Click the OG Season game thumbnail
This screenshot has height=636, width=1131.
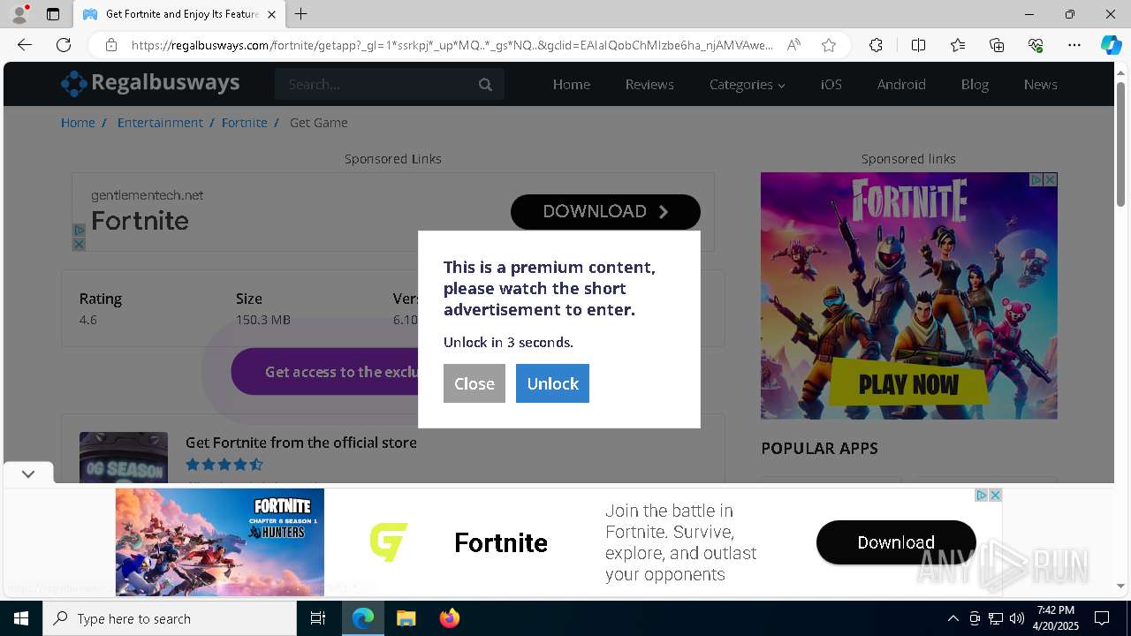(124, 458)
